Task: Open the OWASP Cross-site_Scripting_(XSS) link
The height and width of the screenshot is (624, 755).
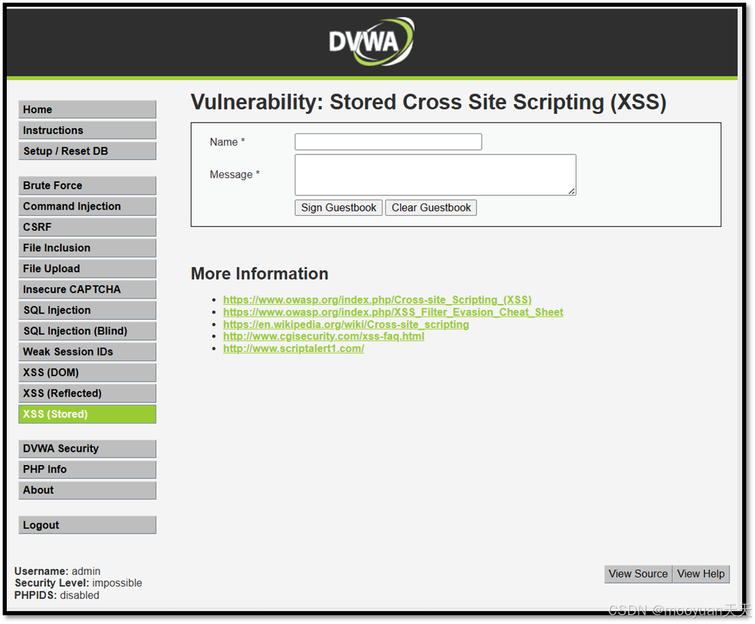Action: [x=377, y=300]
